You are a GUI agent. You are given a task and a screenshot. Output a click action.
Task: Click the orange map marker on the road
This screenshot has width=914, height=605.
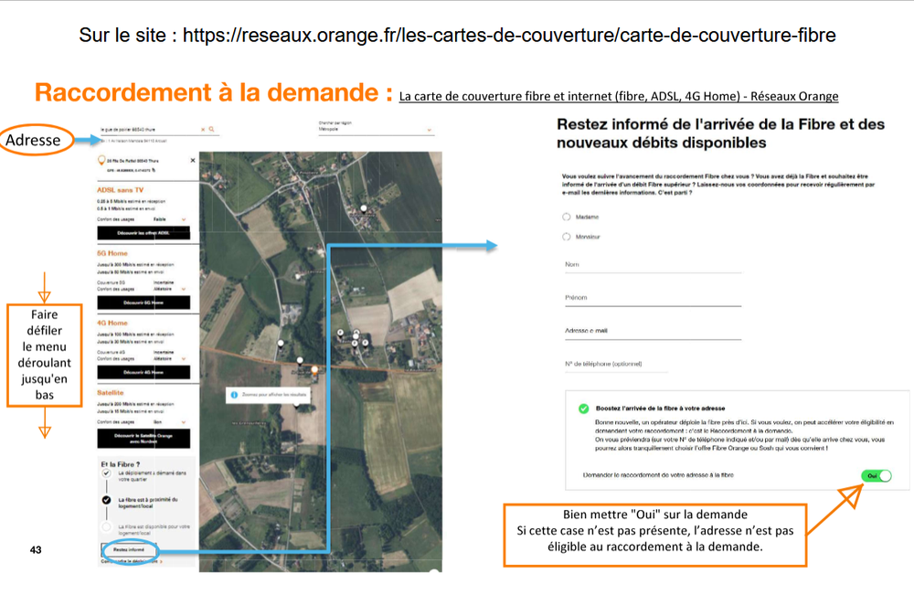tap(314, 369)
